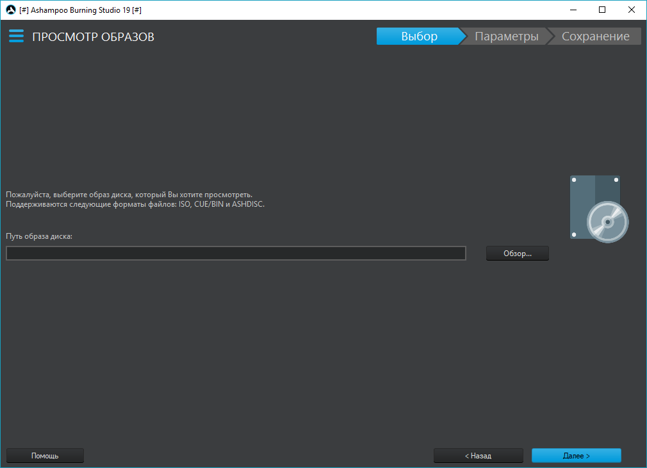Viewport: 647px width, 468px height.
Task: Open the hamburger main menu
Action: (x=16, y=36)
